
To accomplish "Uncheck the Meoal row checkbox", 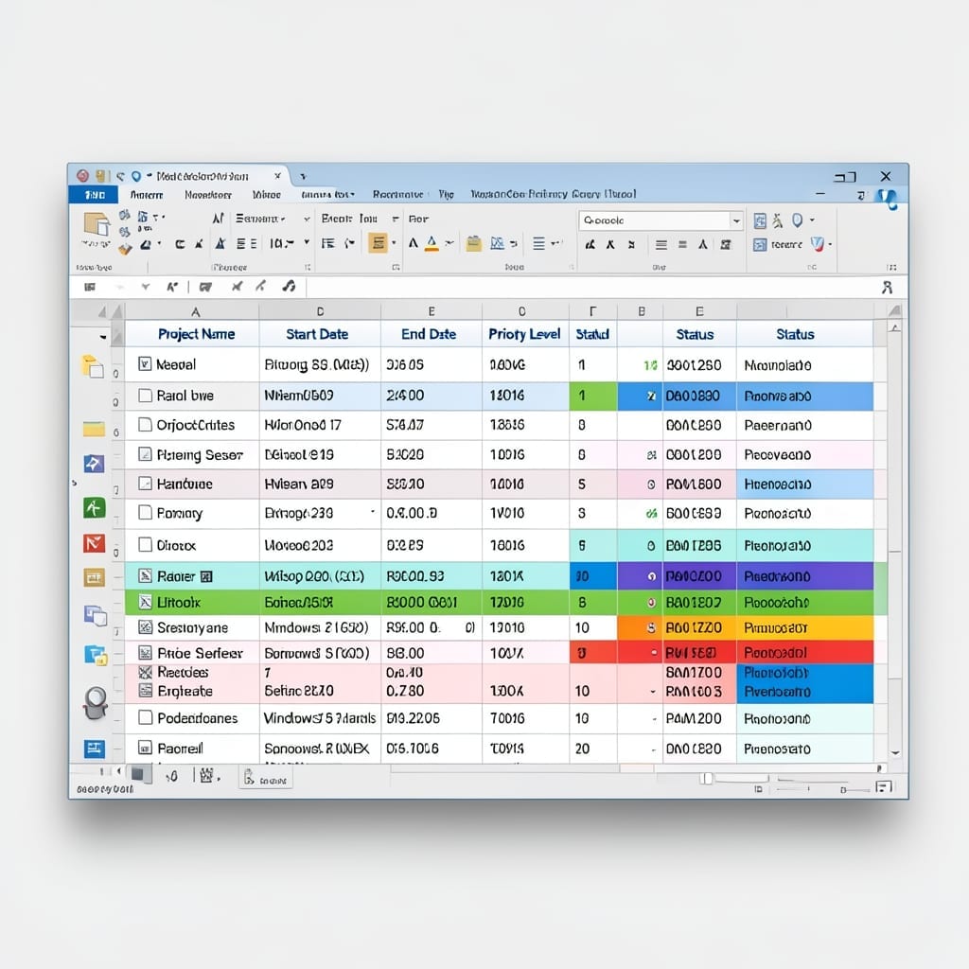I will (145, 364).
